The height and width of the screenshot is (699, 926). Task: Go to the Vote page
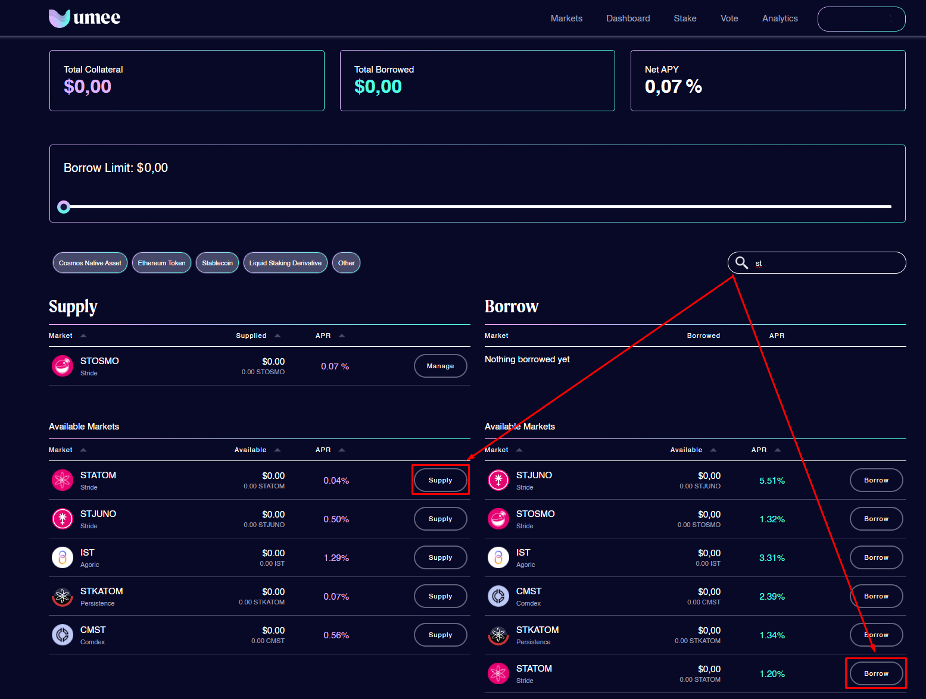coord(729,18)
